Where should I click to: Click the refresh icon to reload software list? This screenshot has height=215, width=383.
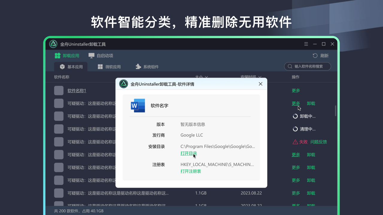click(x=314, y=56)
